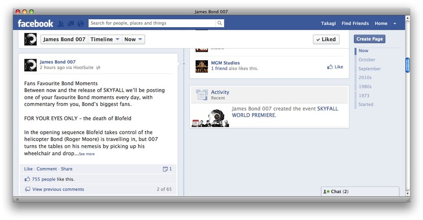
Task: Open MGM Studios page link
Action: [225, 63]
